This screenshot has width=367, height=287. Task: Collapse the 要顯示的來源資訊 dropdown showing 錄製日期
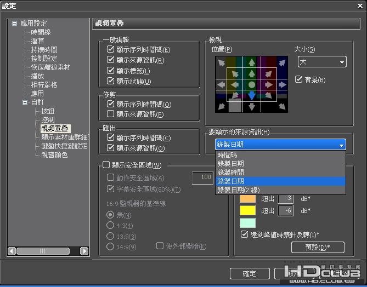tap(280, 145)
